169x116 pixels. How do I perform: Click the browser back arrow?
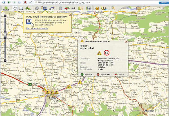point(8,2)
